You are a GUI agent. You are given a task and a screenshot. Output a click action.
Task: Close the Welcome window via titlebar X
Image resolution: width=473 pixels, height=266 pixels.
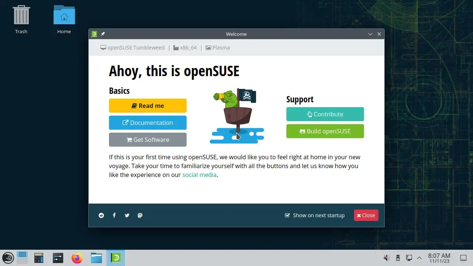coord(379,34)
